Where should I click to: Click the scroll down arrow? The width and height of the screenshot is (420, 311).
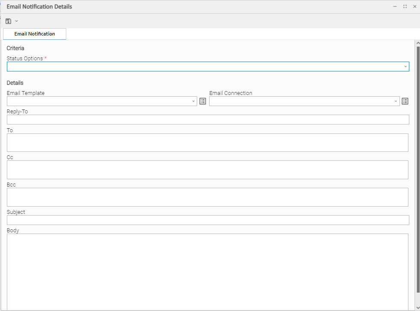[x=417, y=308]
